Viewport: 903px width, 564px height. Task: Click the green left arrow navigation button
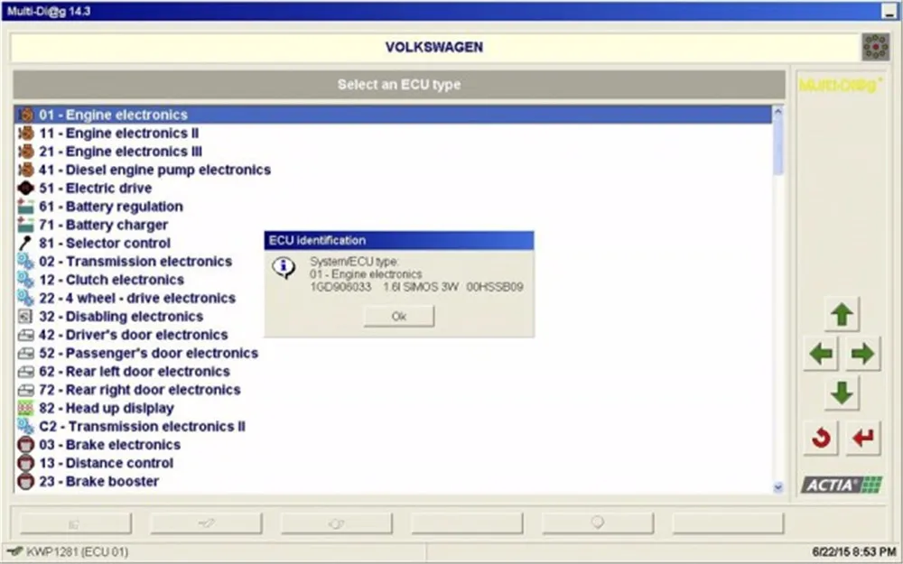pos(821,354)
